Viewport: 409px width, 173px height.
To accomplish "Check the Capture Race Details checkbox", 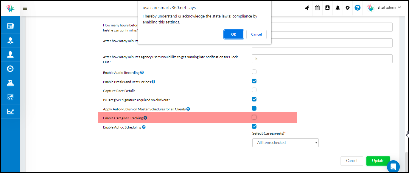I will (x=254, y=90).
